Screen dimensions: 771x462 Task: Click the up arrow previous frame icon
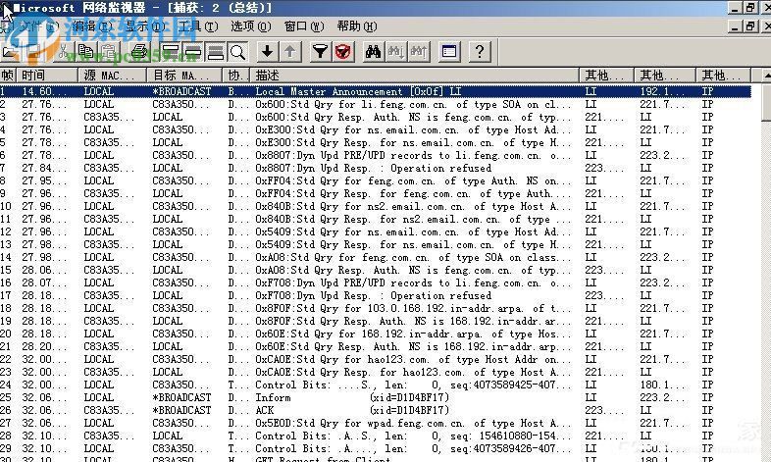pos(290,51)
